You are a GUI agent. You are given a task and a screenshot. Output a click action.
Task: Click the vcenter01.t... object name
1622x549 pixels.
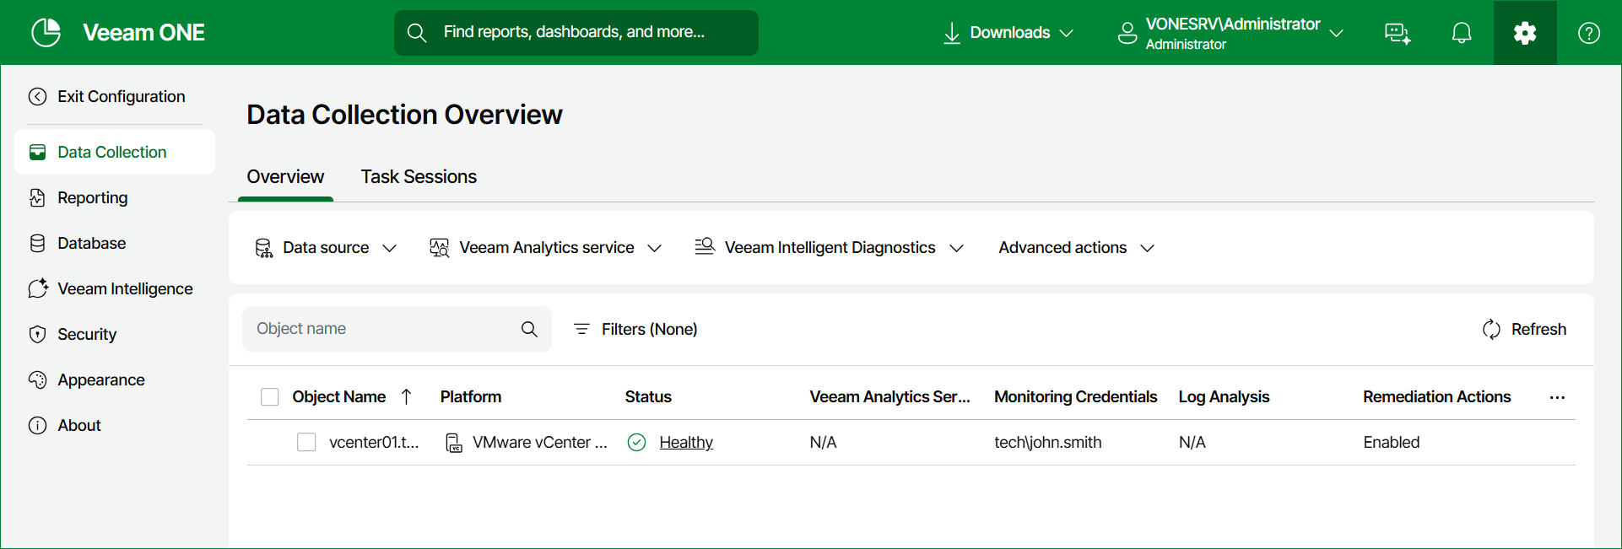(374, 442)
